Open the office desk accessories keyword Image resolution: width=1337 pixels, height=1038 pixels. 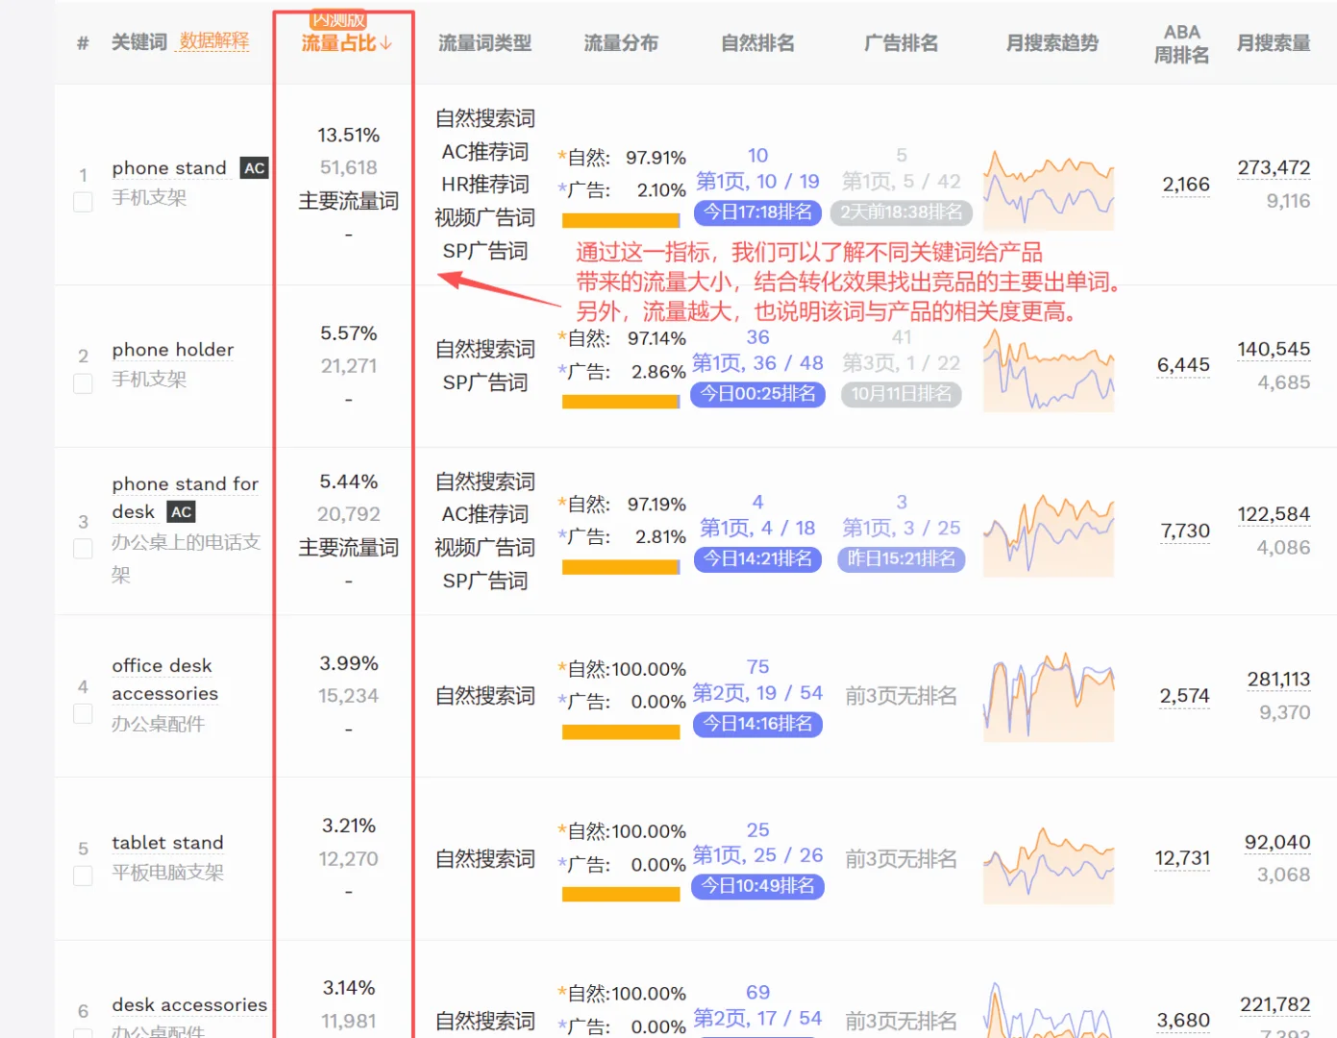coord(164,680)
